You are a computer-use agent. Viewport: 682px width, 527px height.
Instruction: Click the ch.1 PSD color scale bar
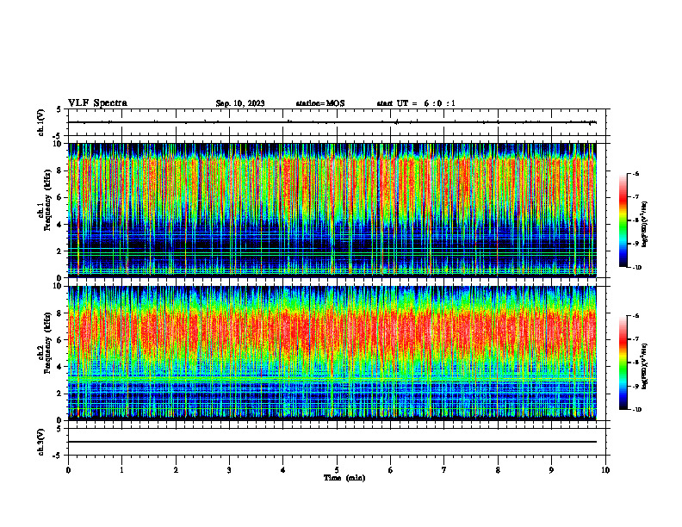(623, 220)
